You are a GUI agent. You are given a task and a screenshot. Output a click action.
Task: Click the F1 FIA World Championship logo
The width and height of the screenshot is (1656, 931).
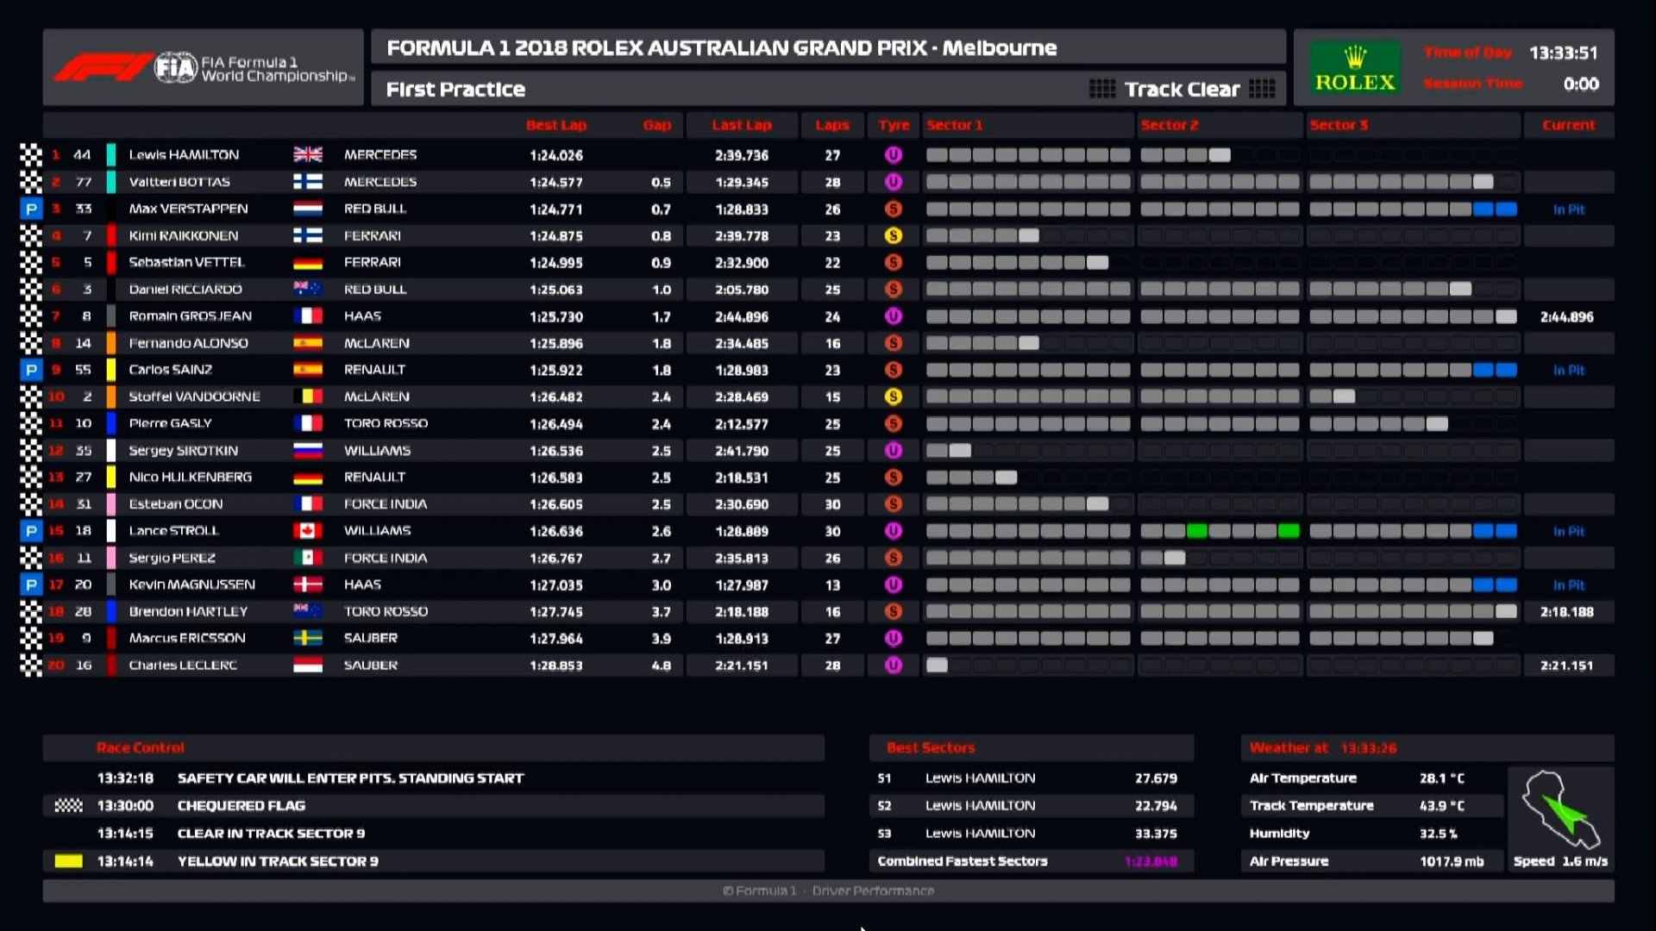pyautogui.click(x=202, y=66)
